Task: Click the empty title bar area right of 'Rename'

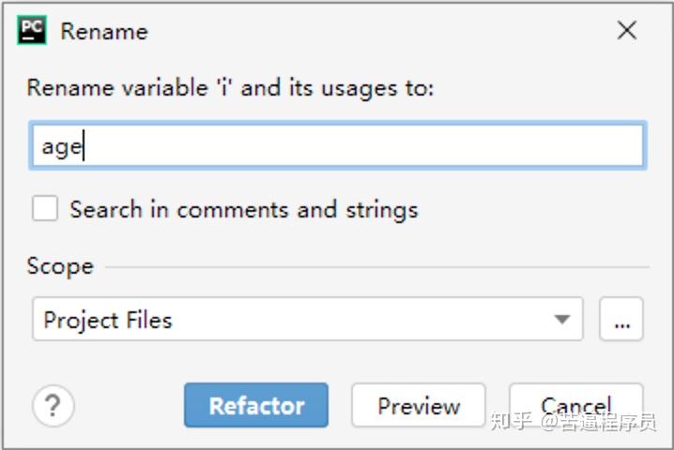Action: coord(375,31)
